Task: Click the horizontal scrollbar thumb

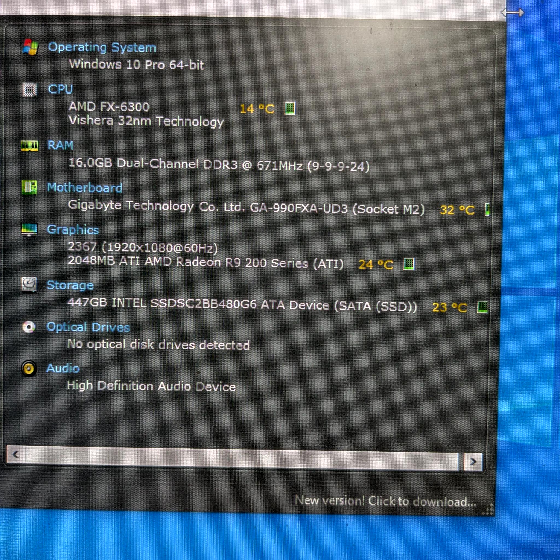Action: pyautogui.click(x=242, y=458)
